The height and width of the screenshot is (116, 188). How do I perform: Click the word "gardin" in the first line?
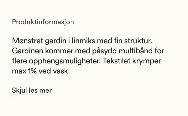tap(56, 41)
